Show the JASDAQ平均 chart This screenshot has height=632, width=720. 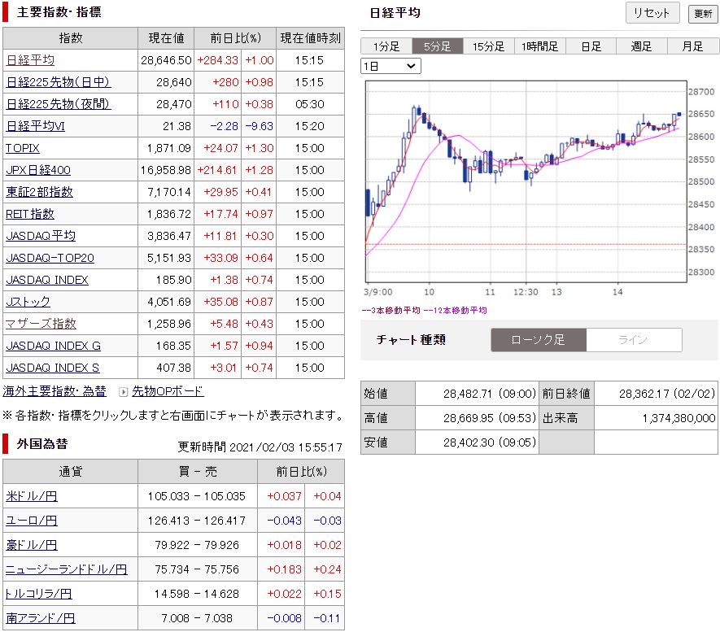tap(41, 237)
